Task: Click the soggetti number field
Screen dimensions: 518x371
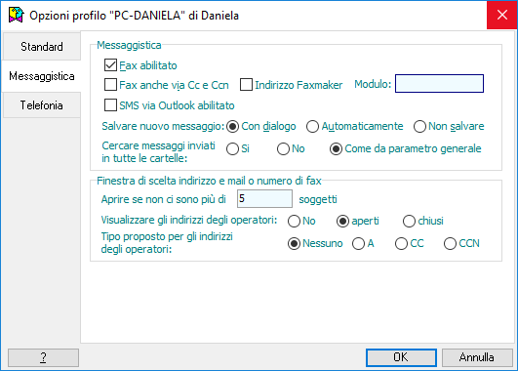Action: click(264, 199)
